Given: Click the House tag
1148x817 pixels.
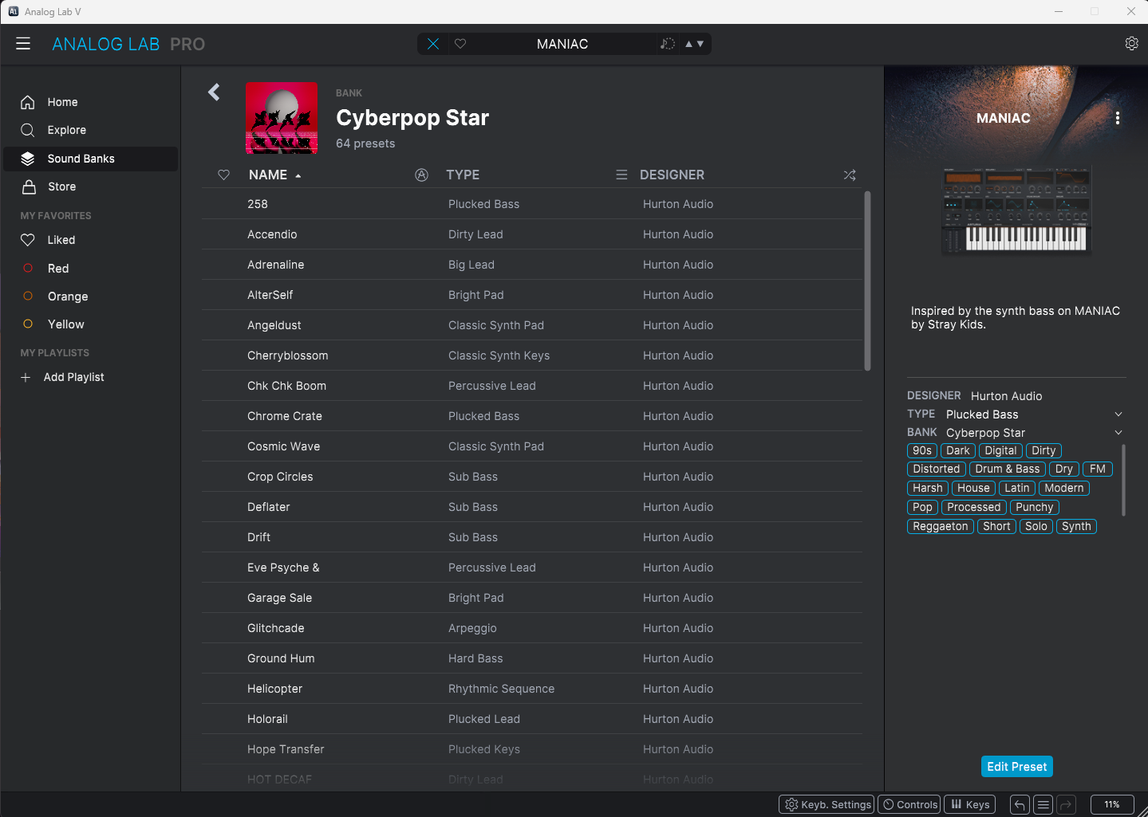Looking at the screenshot, I should pyautogui.click(x=973, y=488).
